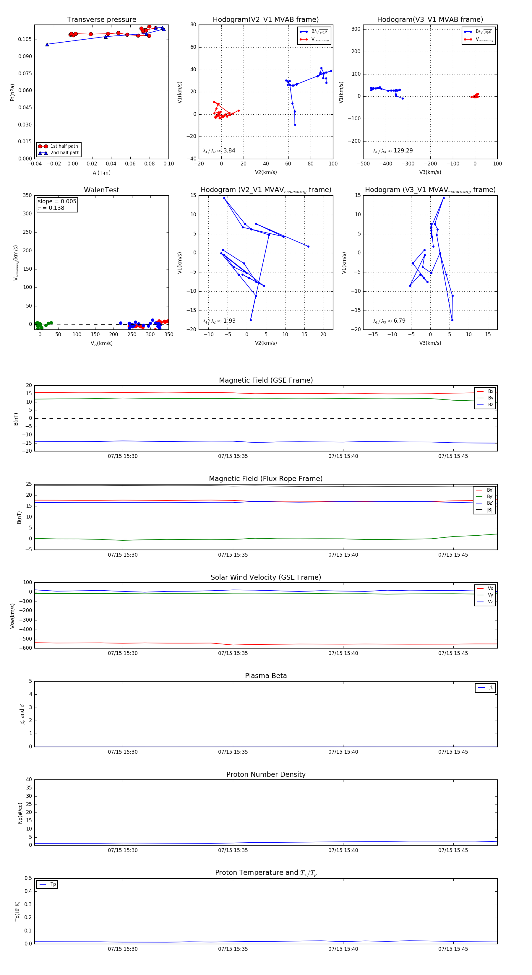Click the "Bx'" legend entry
532x975 pixels.
(484, 490)
